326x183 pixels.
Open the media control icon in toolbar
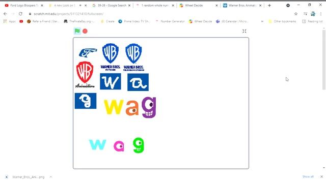(x=305, y=14)
